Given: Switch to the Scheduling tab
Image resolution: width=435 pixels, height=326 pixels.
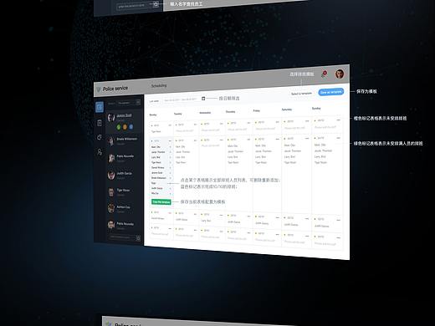Looking at the screenshot, I should (x=159, y=86).
